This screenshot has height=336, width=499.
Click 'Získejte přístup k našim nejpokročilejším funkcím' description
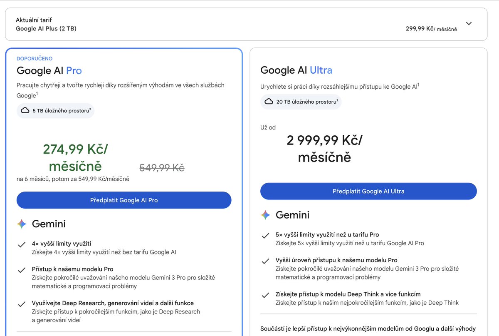(x=367, y=303)
